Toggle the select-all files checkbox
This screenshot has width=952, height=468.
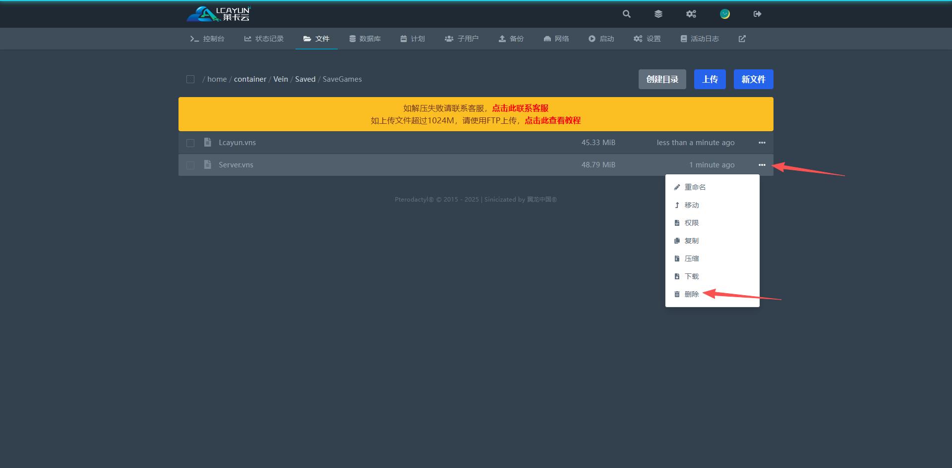click(x=190, y=79)
